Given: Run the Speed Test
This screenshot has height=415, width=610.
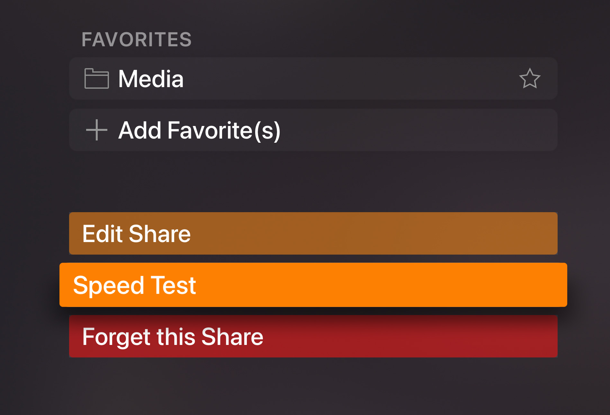Looking at the screenshot, I should (x=313, y=285).
